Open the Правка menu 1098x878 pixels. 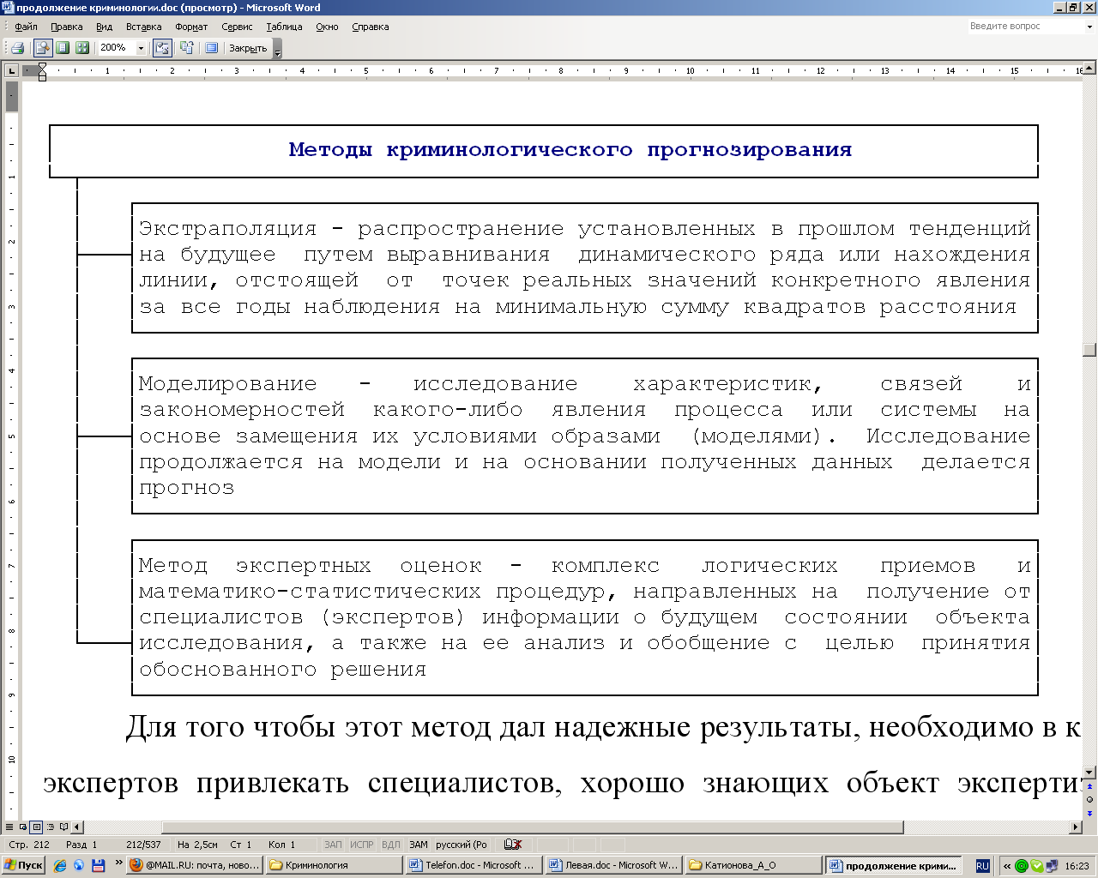[66, 27]
